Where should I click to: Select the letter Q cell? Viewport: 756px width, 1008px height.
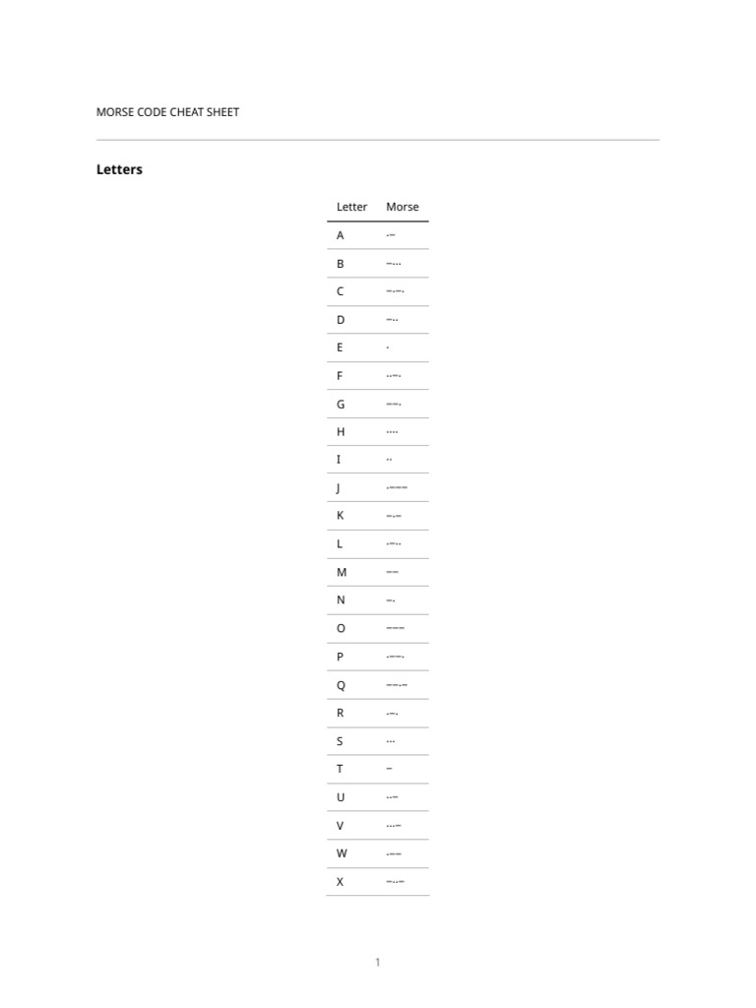(x=342, y=685)
